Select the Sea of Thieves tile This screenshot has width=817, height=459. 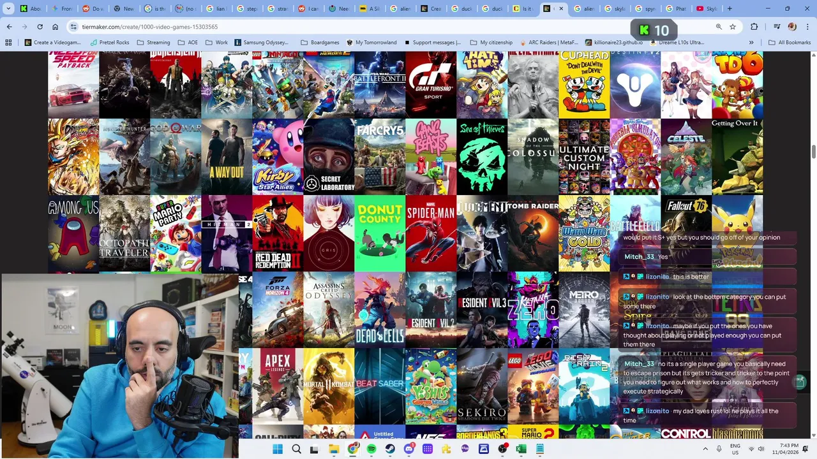(x=482, y=156)
